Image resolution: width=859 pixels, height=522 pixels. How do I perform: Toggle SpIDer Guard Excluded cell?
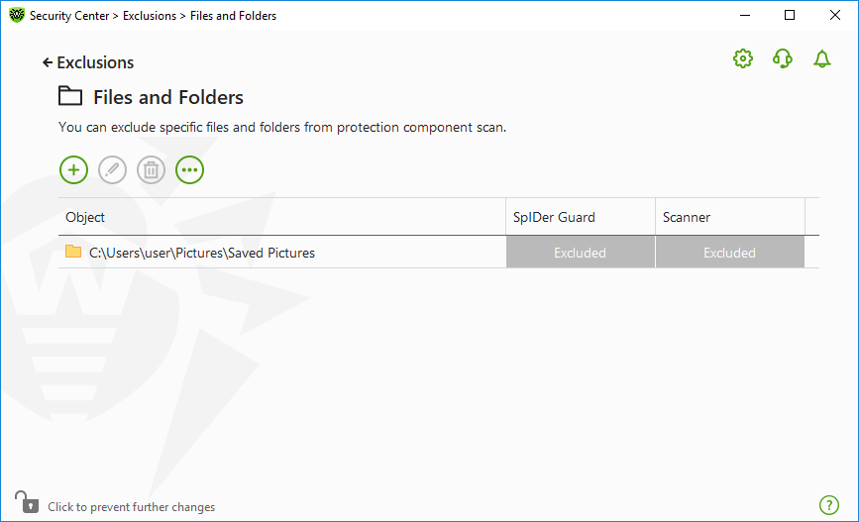[581, 253]
